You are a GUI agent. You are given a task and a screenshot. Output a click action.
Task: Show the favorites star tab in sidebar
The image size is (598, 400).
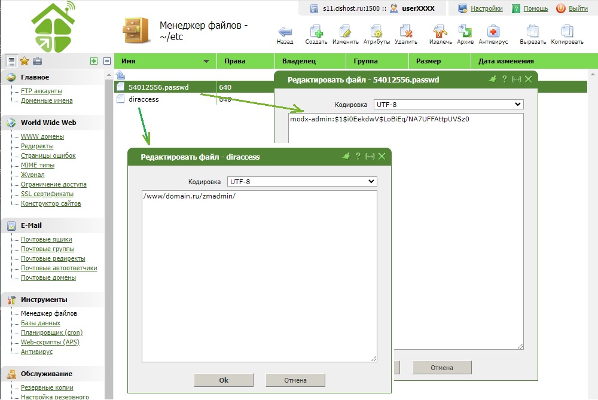pyautogui.click(x=25, y=61)
